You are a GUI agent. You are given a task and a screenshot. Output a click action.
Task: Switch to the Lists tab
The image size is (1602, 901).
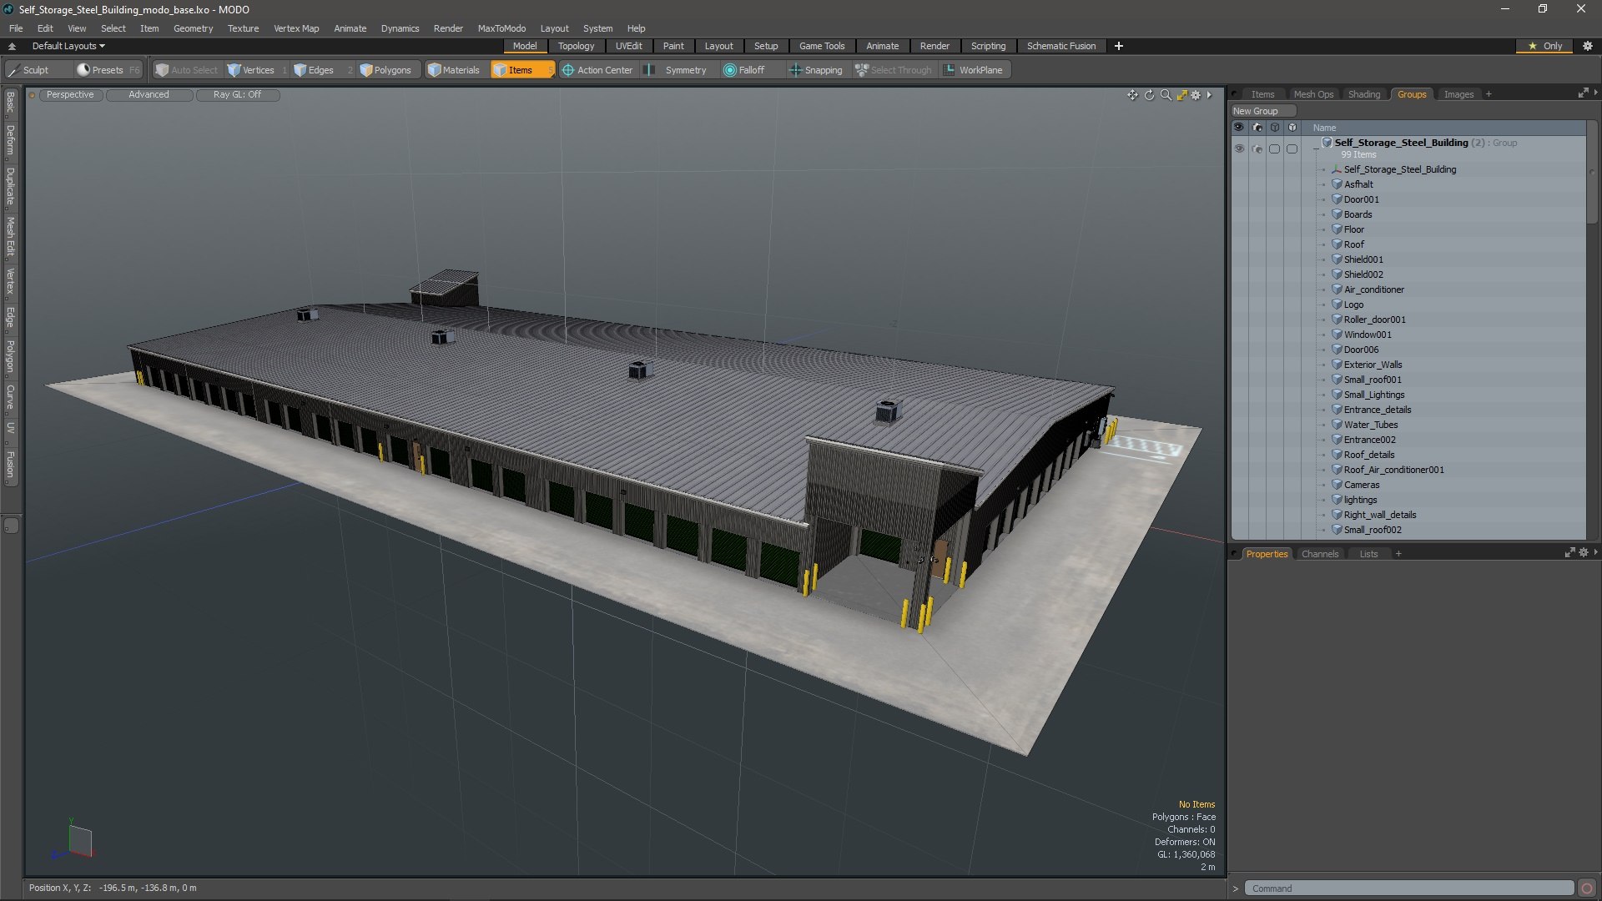click(1368, 554)
